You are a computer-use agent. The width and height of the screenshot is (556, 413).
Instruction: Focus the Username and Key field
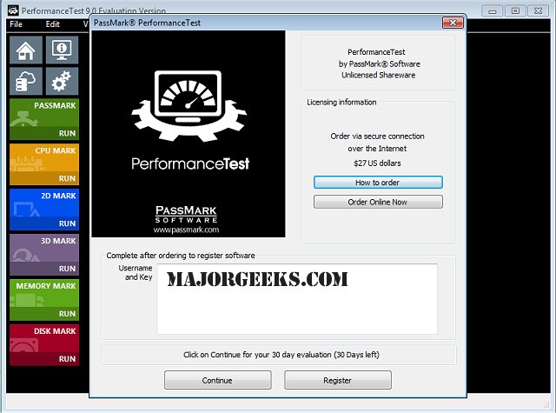297,299
